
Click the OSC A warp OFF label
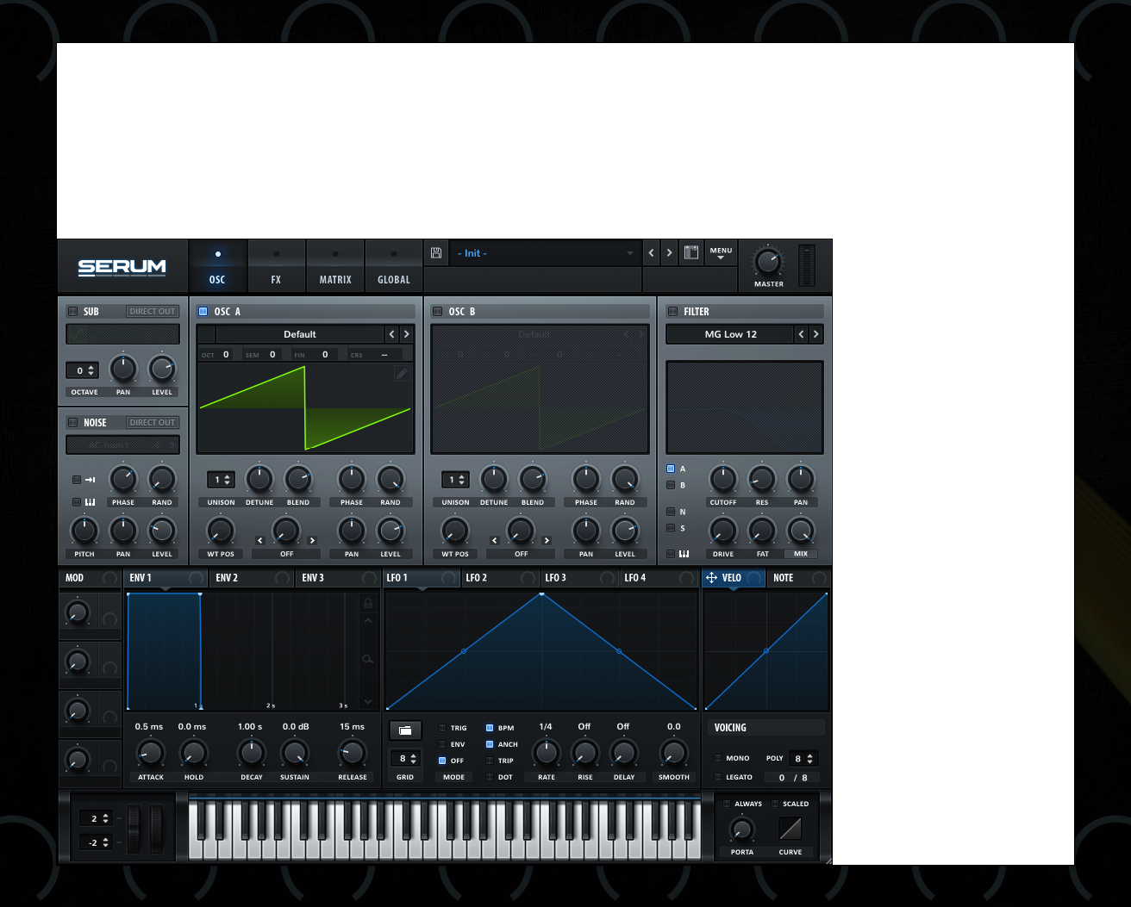pos(286,554)
